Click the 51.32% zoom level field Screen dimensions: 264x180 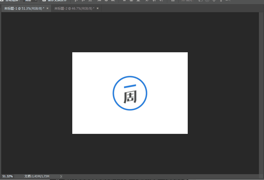coord(8,176)
